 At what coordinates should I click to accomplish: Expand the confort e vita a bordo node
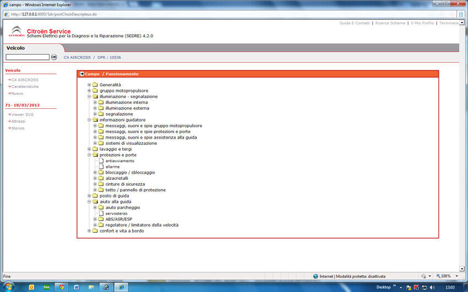(x=89, y=231)
